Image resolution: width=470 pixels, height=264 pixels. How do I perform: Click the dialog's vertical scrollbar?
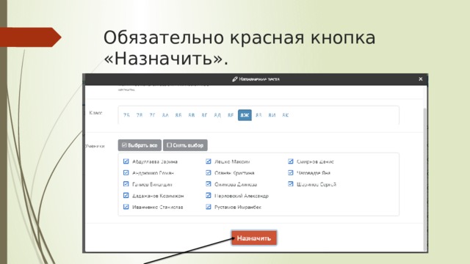[424, 180]
